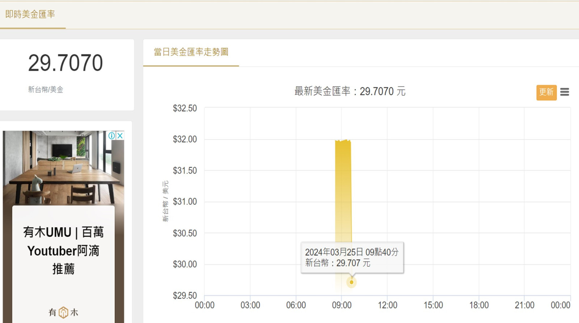Click the large 29.7070 rate figure

[x=65, y=63]
